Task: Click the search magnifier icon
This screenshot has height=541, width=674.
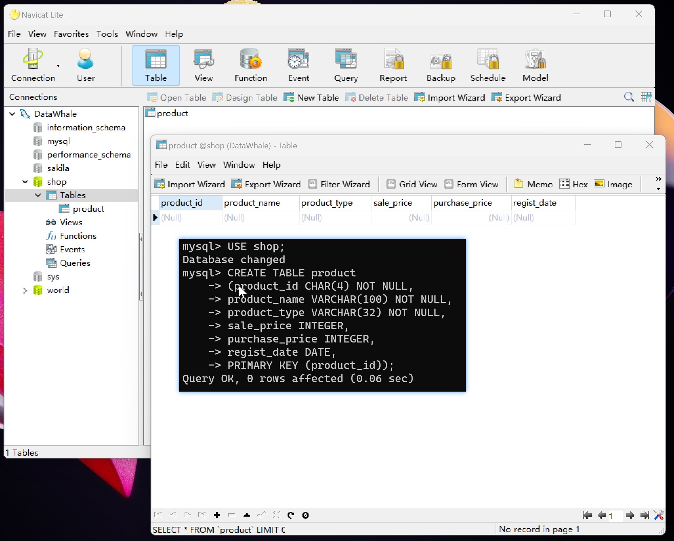Action: click(x=629, y=97)
